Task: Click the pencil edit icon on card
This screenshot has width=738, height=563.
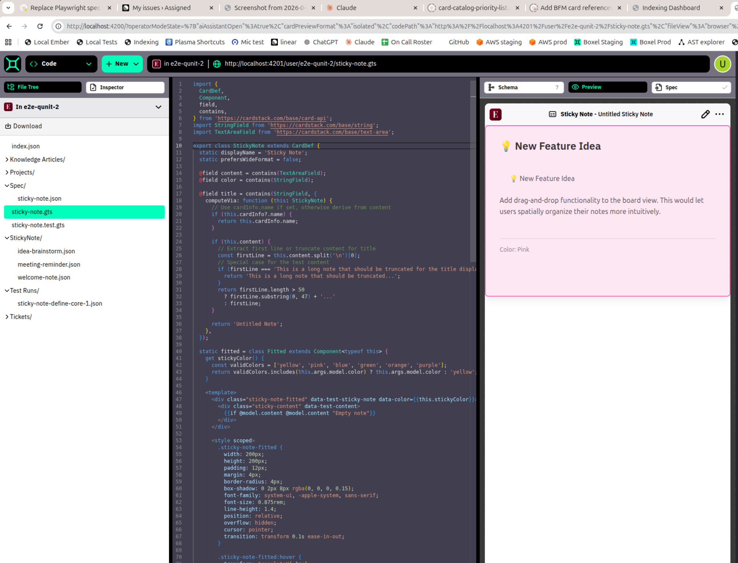Action: [x=705, y=114]
